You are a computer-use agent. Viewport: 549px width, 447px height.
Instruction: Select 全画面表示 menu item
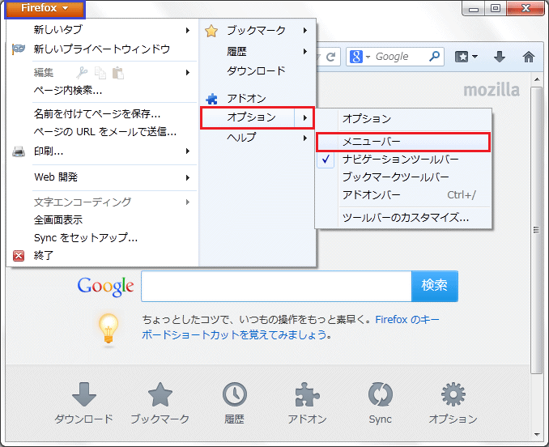(x=102, y=220)
